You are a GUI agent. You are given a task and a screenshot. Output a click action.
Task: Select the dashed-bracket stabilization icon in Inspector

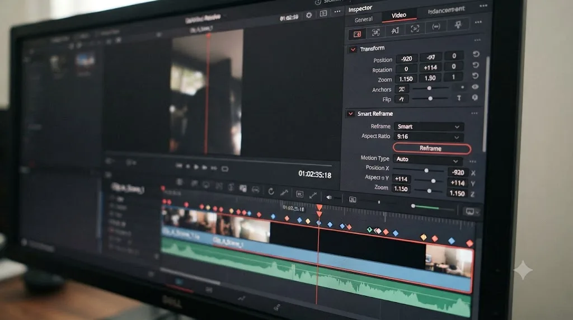pos(415,29)
